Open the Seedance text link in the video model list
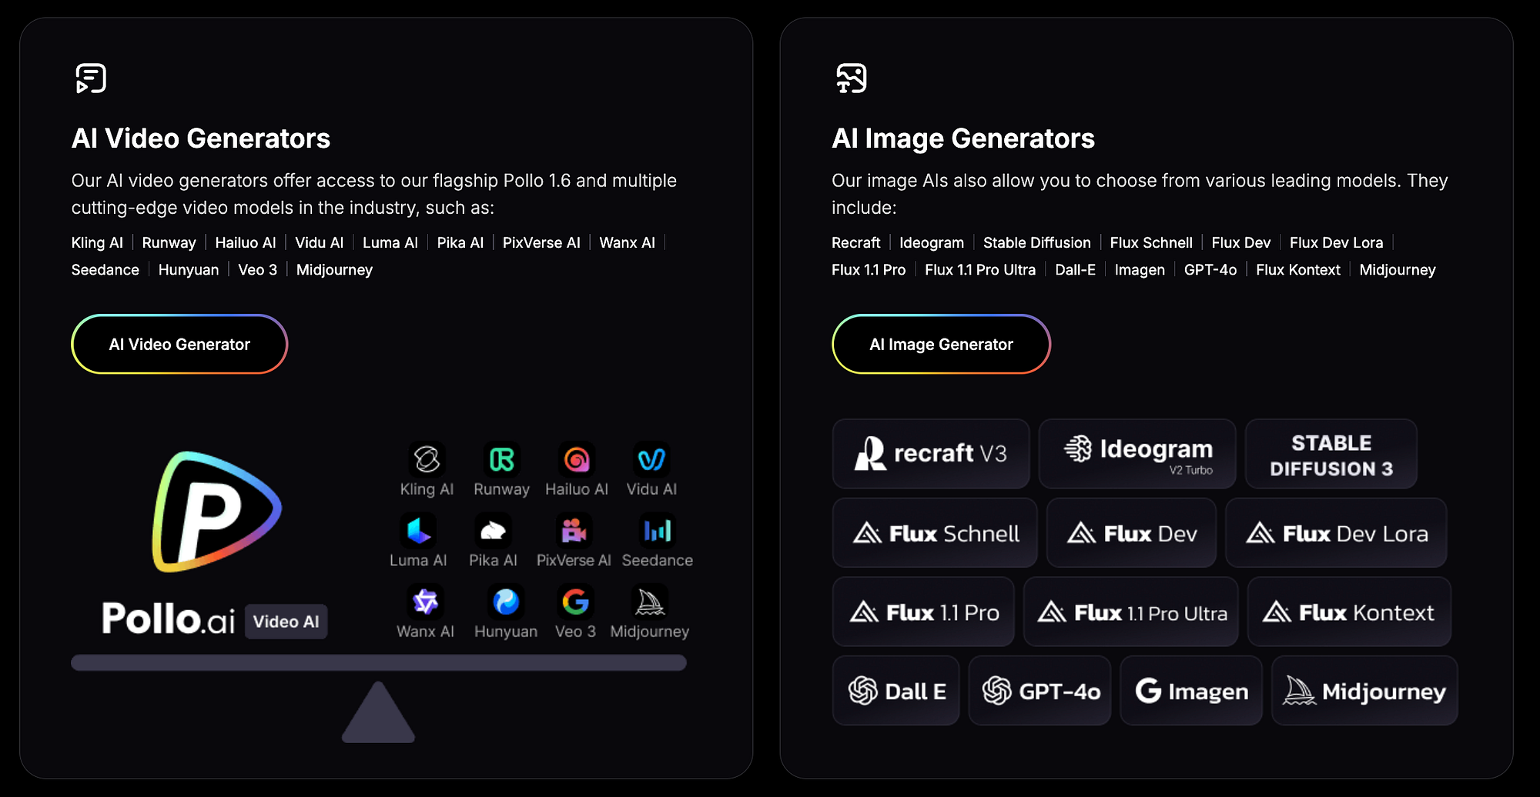The image size is (1540, 797). tap(105, 270)
